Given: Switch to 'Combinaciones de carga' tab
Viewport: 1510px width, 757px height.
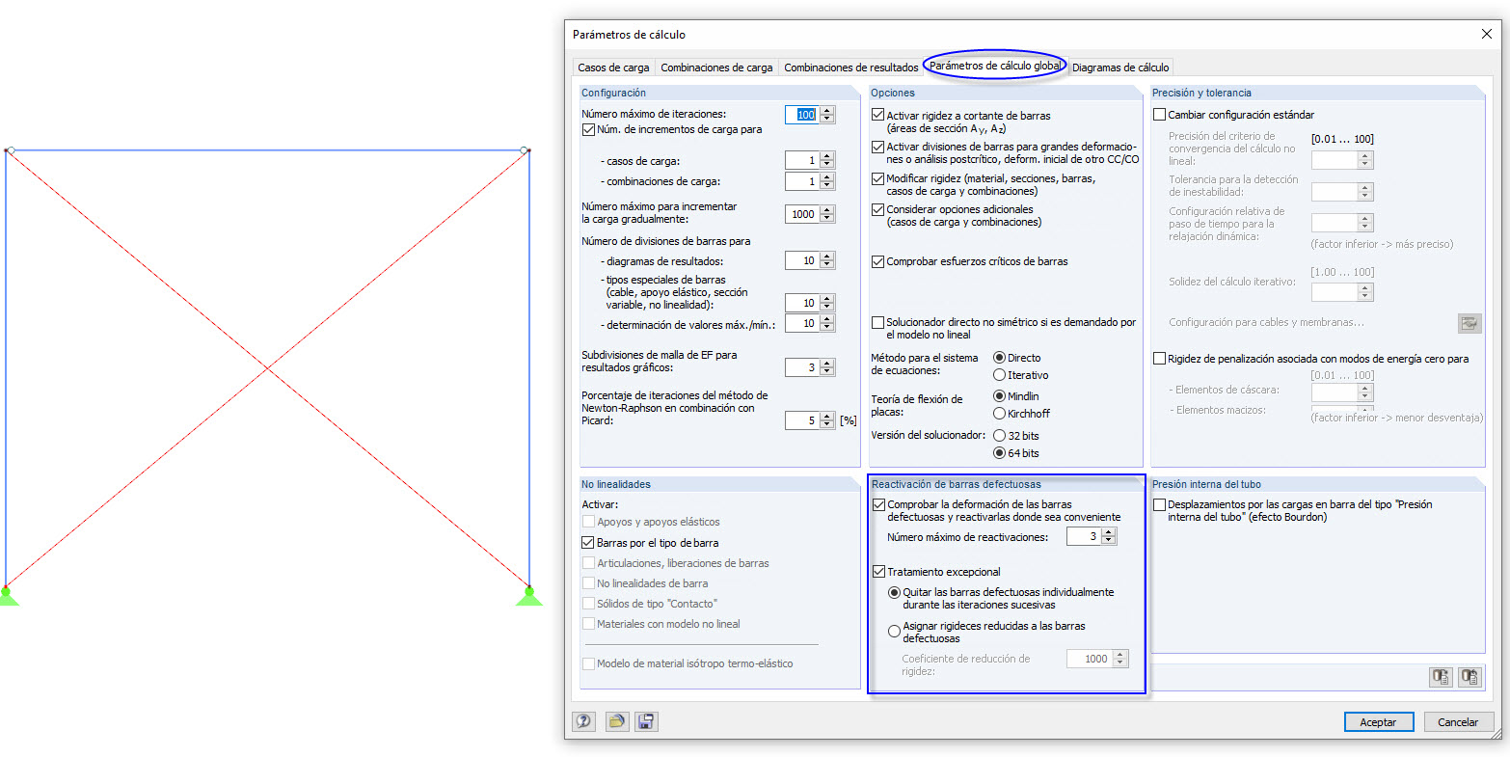Looking at the screenshot, I should [716, 68].
